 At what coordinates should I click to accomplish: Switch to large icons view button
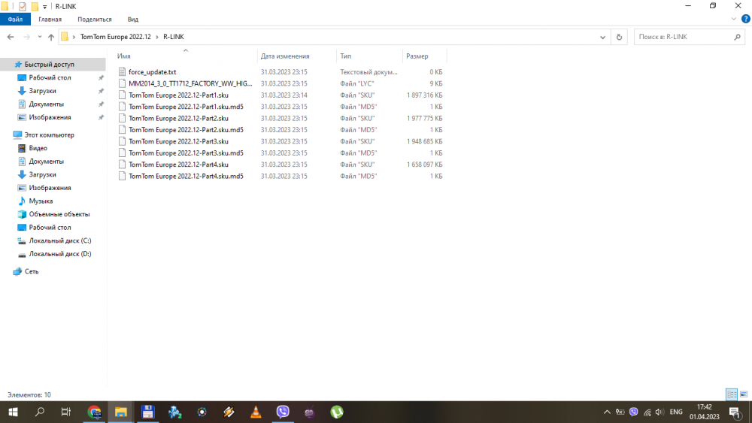pyautogui.click(x=744, y=394)
